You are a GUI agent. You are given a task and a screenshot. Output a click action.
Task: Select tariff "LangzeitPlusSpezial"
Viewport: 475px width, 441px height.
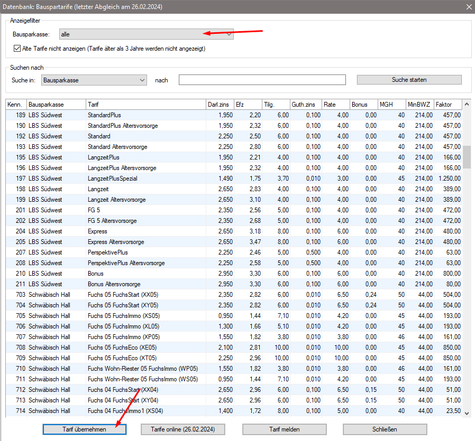point(112,179)
